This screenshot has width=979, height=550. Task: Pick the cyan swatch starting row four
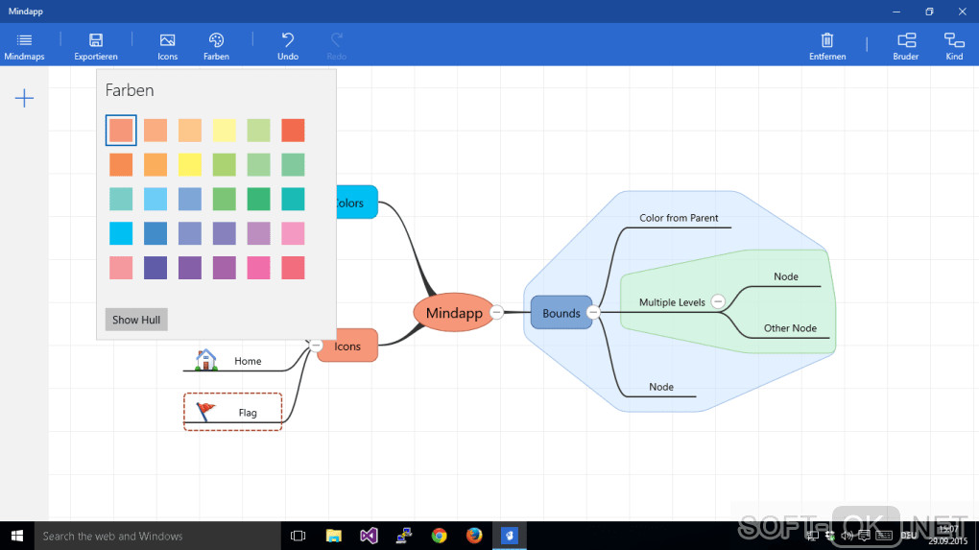121,233
